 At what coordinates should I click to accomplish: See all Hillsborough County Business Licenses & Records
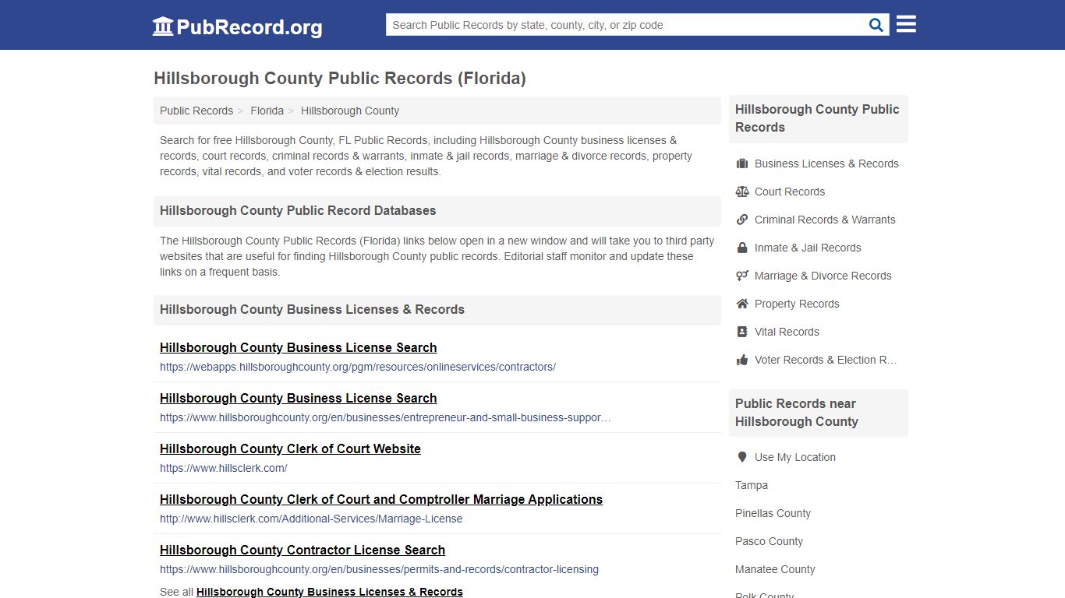click(330, 592)
